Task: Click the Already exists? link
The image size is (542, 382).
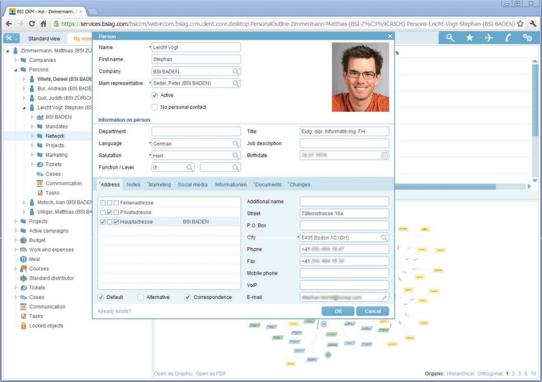Action: point(114,311)
